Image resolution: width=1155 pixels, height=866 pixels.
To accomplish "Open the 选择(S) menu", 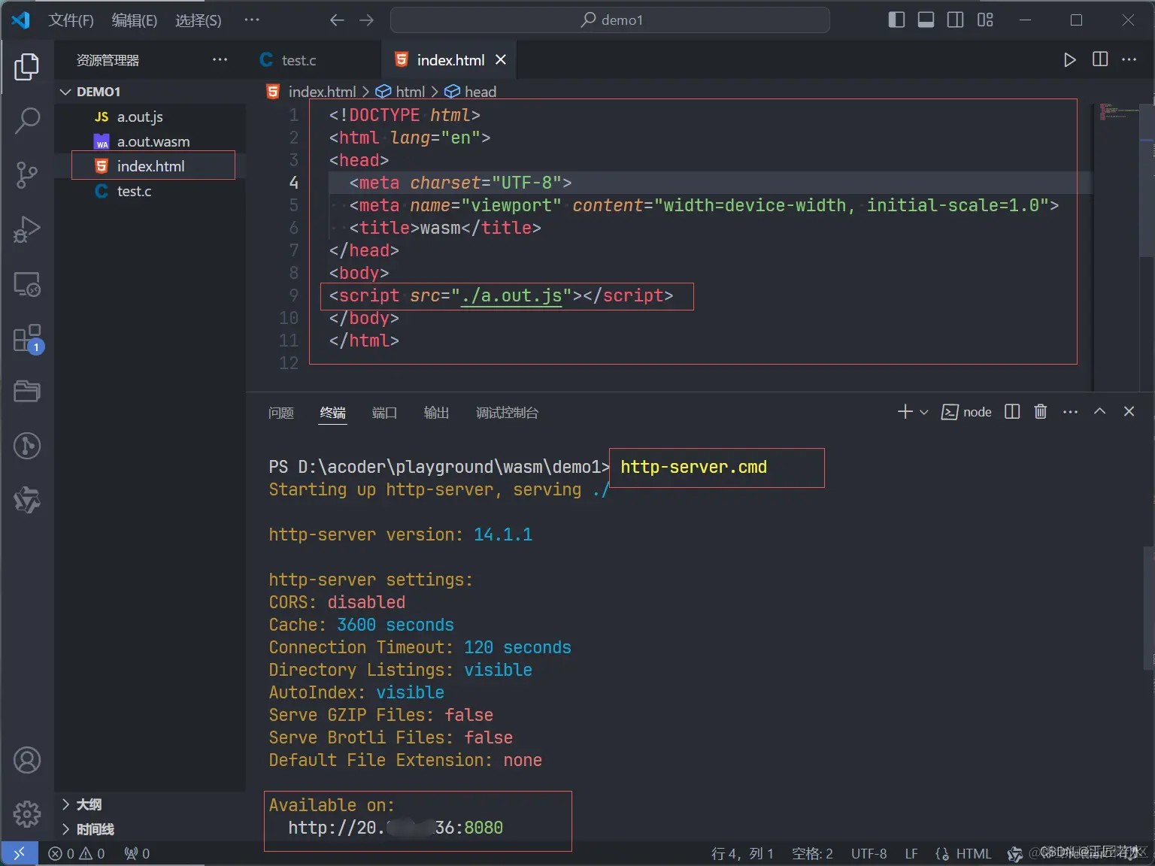I will coord(199,20).
